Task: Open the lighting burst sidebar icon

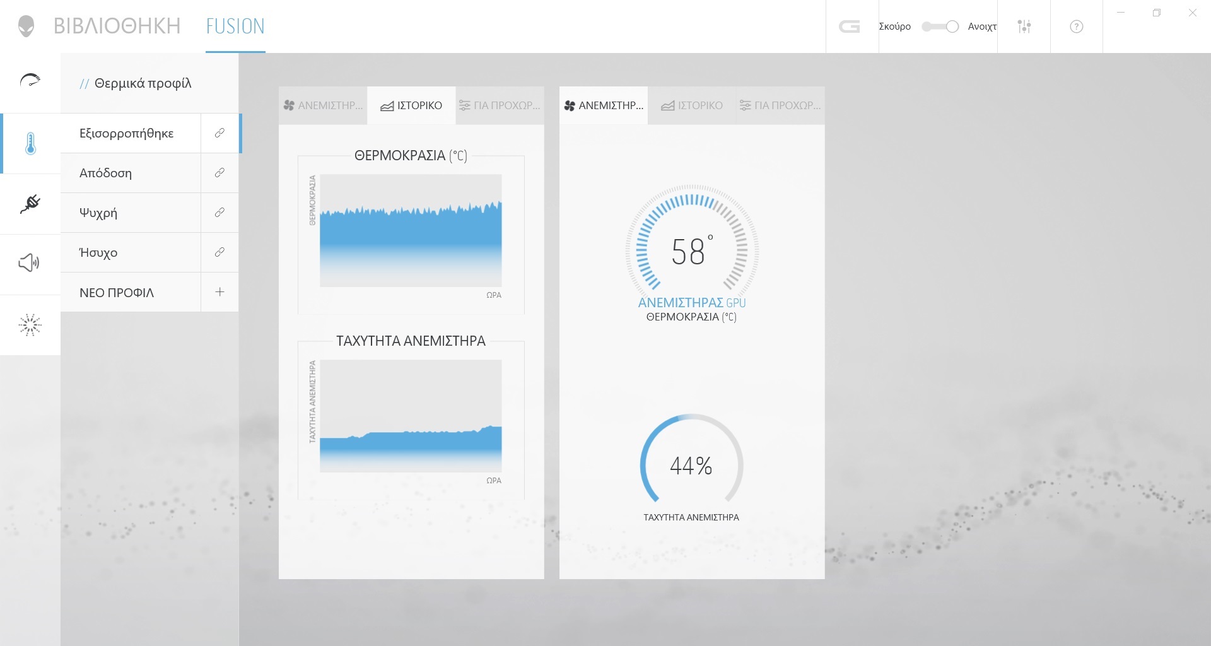Action: [30, 325]
